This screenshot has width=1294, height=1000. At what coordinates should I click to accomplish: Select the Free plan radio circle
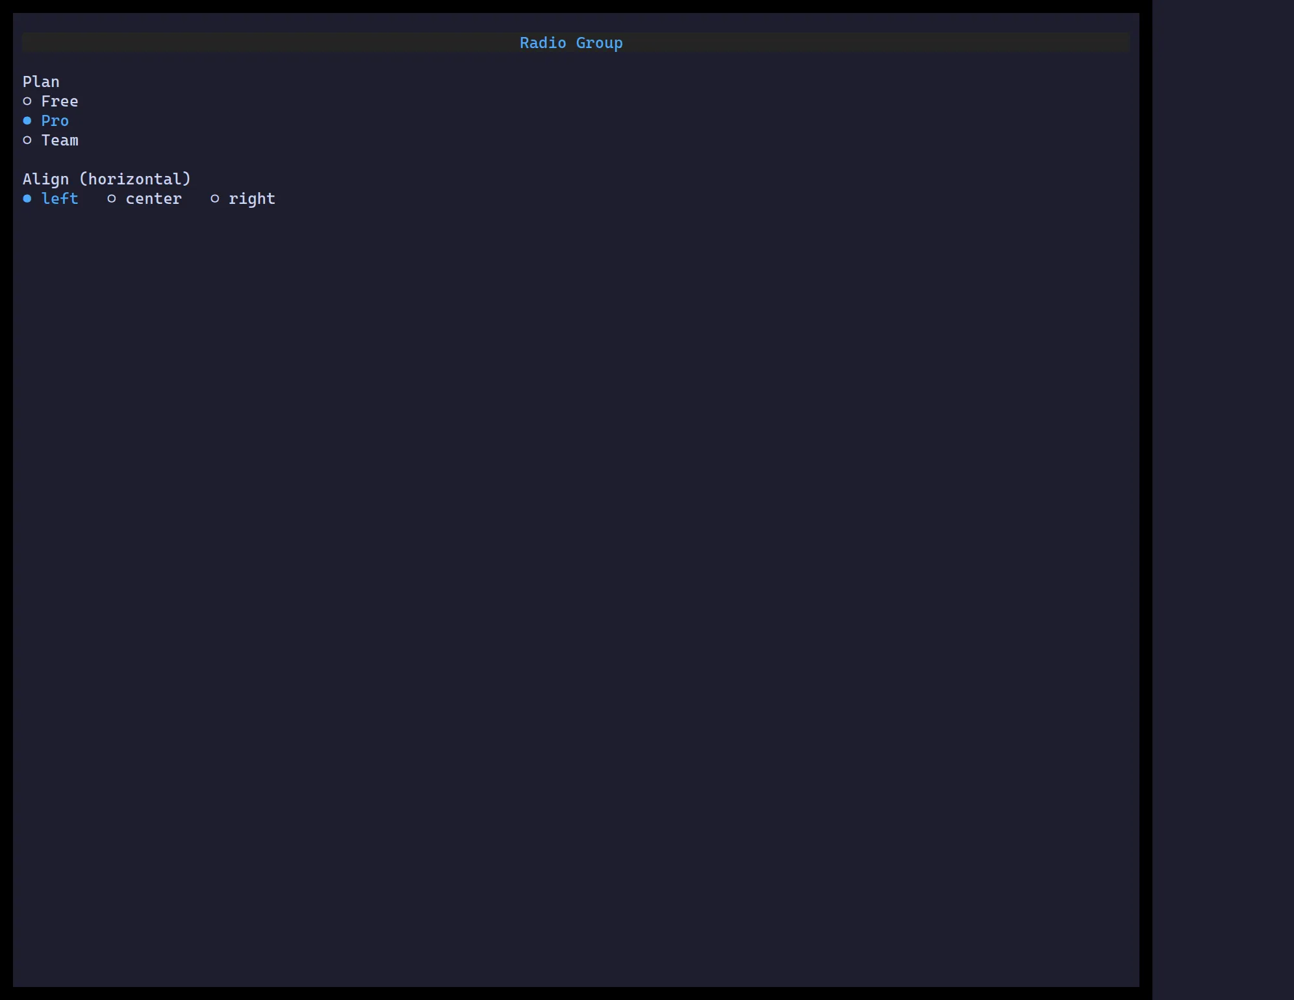[x=27, y=101]
